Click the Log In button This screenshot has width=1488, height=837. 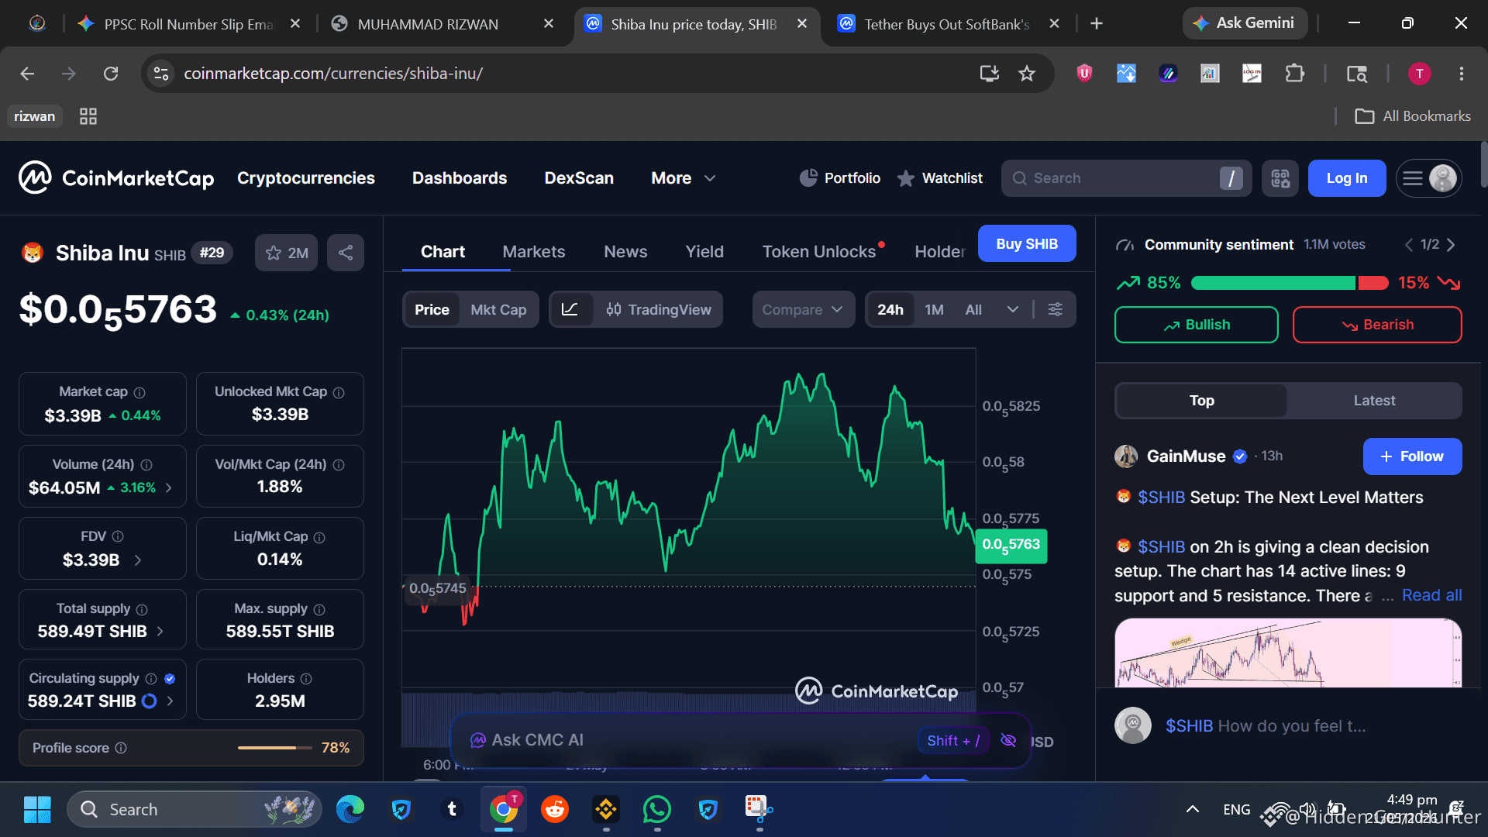tap(1347, 178)
